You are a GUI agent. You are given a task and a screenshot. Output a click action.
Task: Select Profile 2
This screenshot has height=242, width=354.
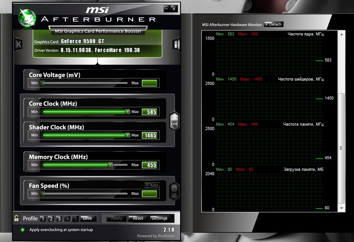click(x=51, y=219)
